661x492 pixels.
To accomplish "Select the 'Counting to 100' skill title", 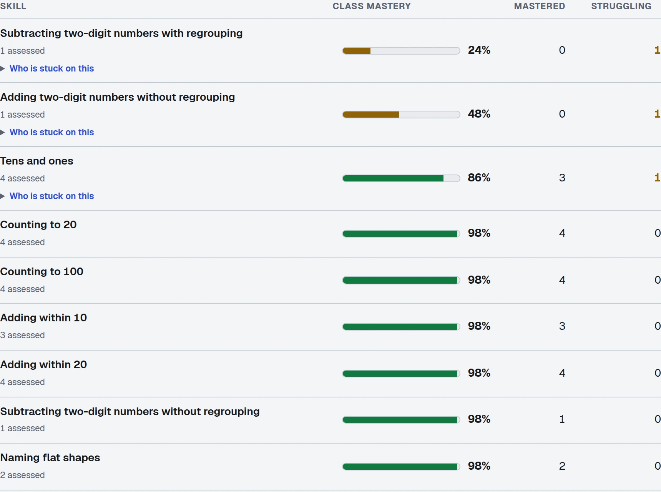I will coord(42,272).
